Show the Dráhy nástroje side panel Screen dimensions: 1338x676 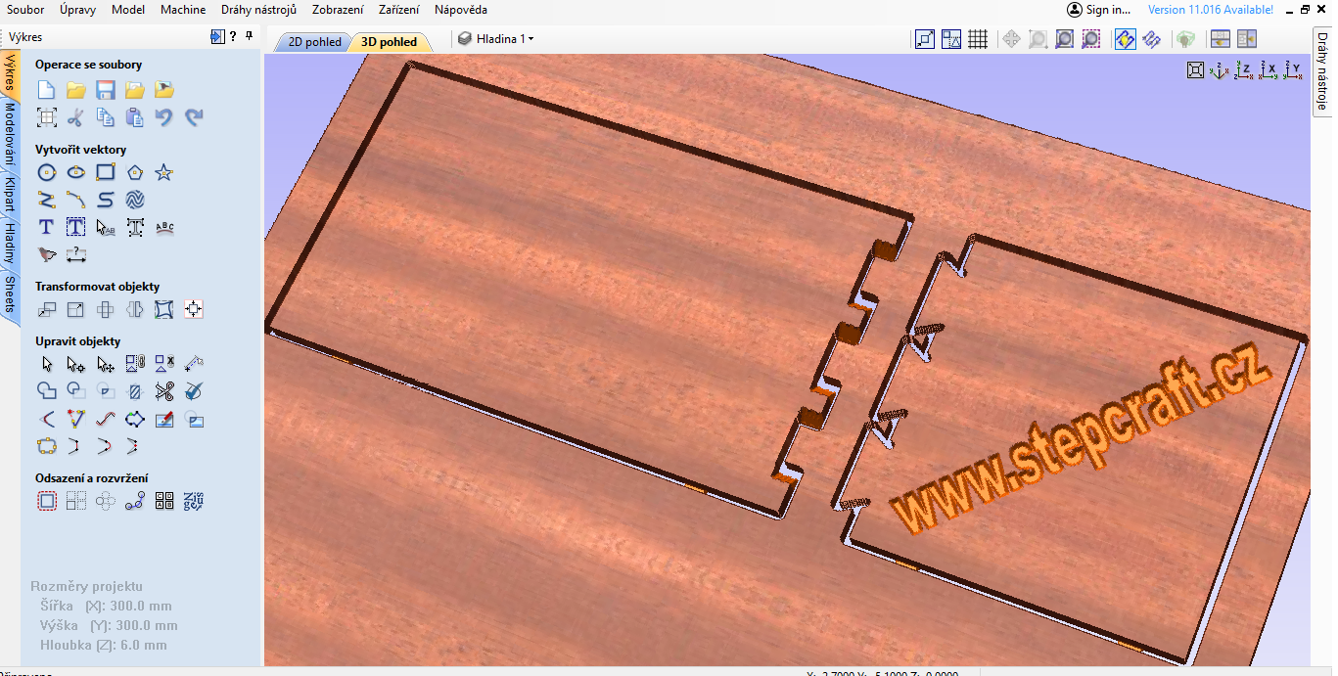click(x=1321, y=70)
